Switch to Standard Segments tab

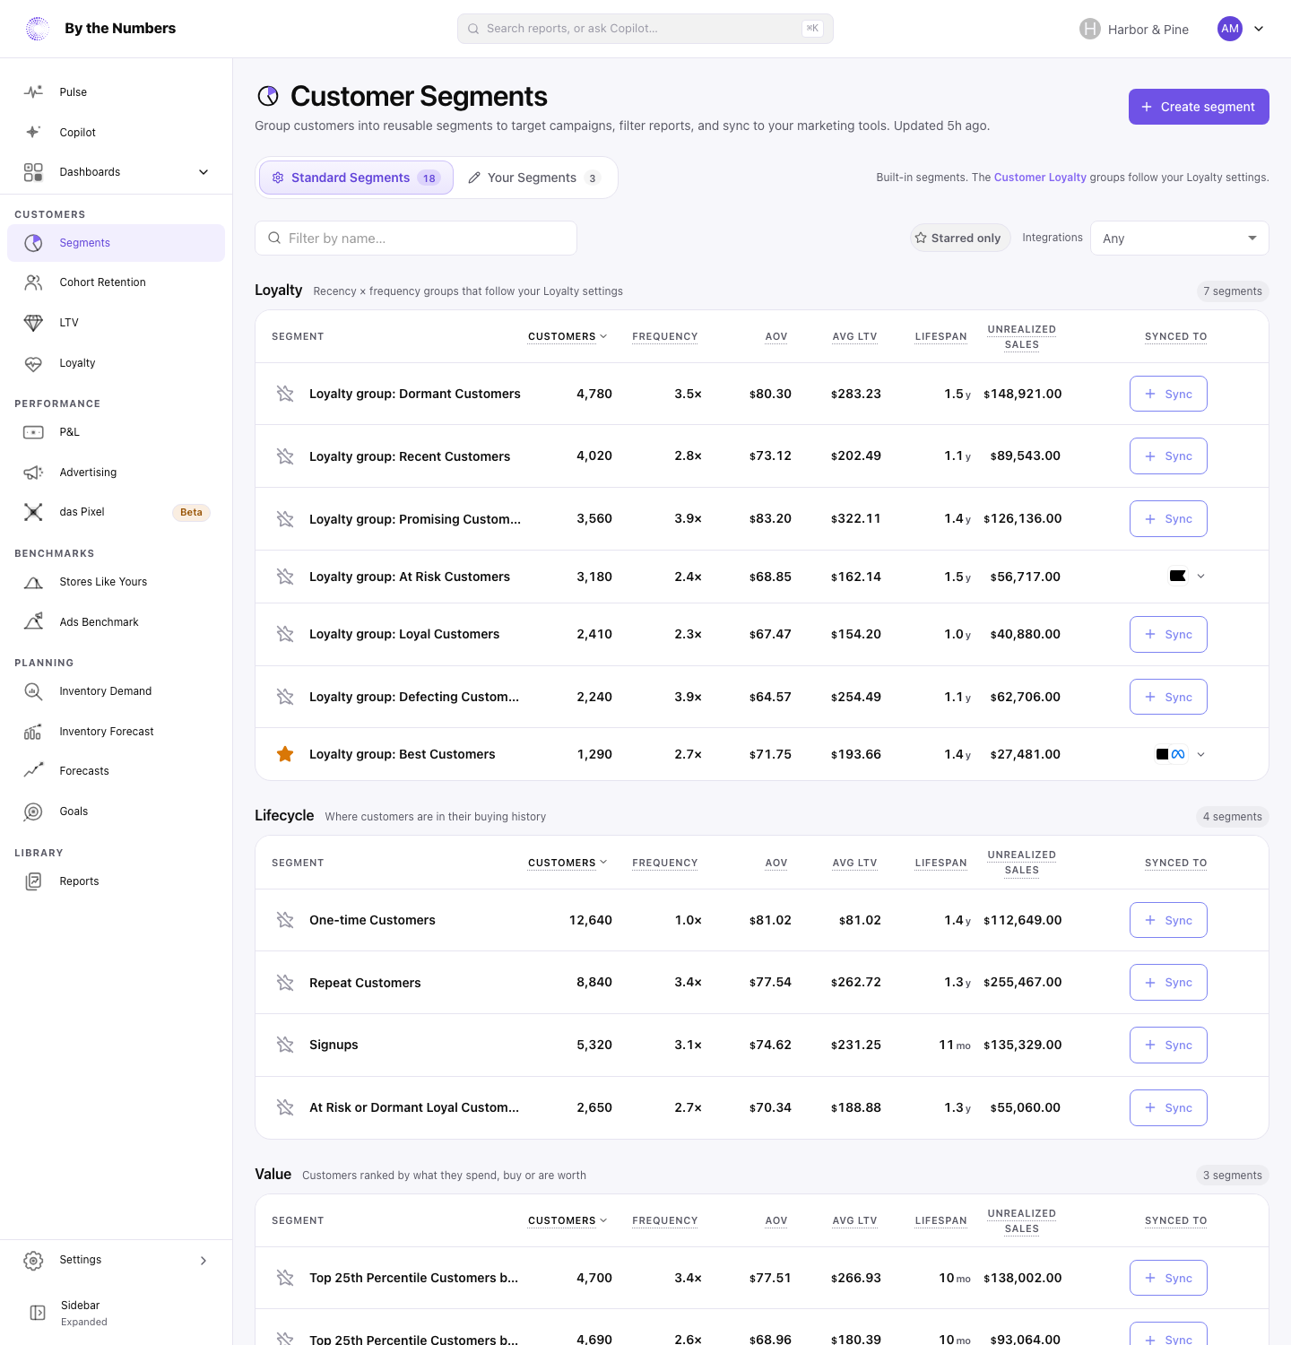point(356,178)
